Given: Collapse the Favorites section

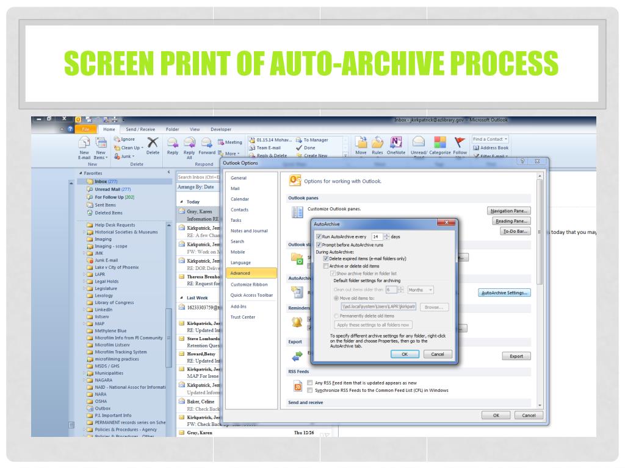Looking at the screenshot, I should click(x=81, y=173).
